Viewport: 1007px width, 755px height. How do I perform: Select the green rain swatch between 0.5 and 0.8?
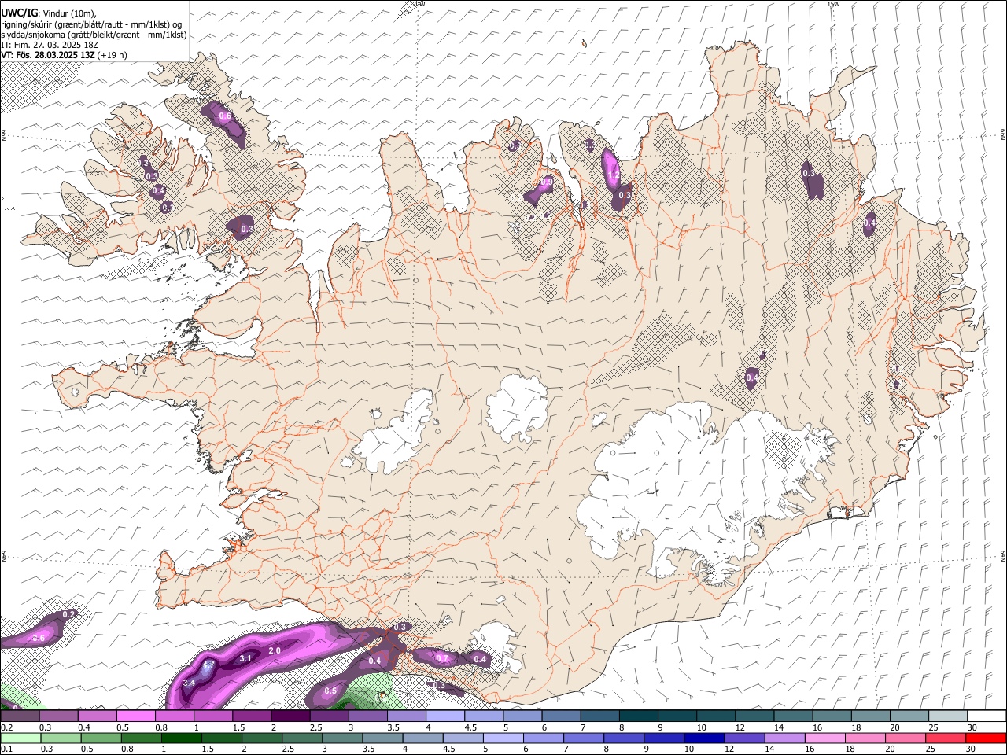[101, 738]
